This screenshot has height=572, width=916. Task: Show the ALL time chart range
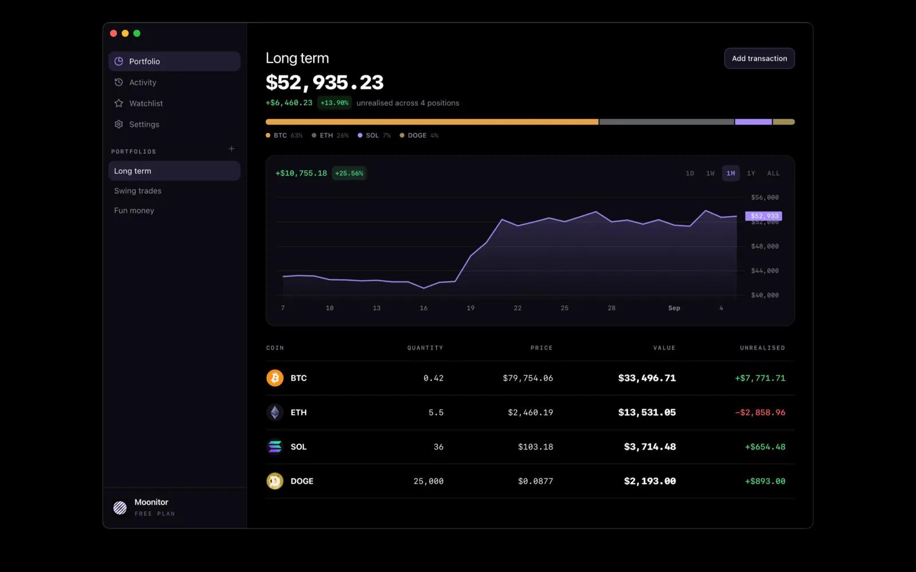(x=773, y=173)
